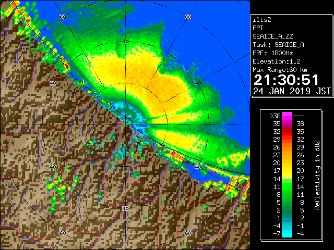Click the 'PRF: 1800Hz' value
Viewport: 334px width, 250px height.
pyautogui.click(x=272, y=53)
